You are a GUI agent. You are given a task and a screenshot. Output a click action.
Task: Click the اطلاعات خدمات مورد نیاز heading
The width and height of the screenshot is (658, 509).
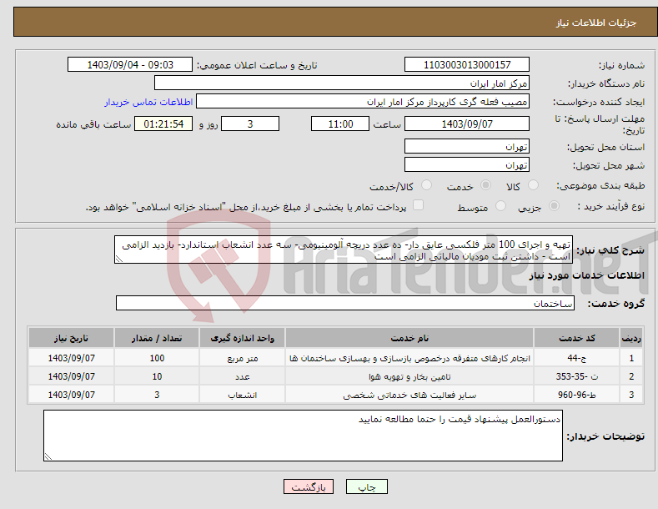click(x=586, y=275)
